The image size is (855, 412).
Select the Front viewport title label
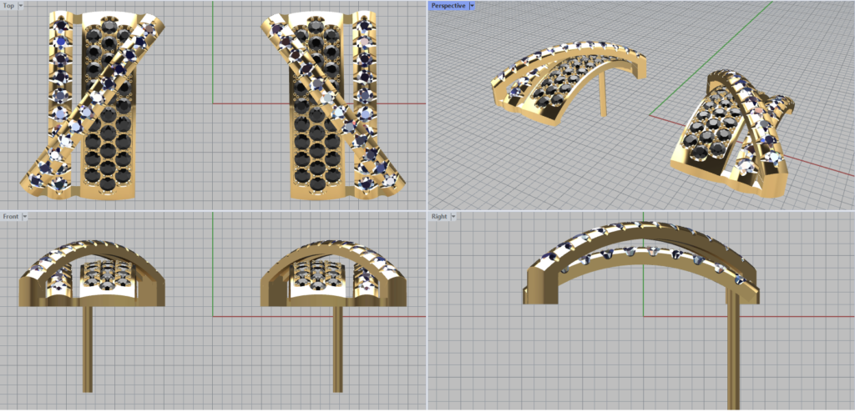click(11, 216)
